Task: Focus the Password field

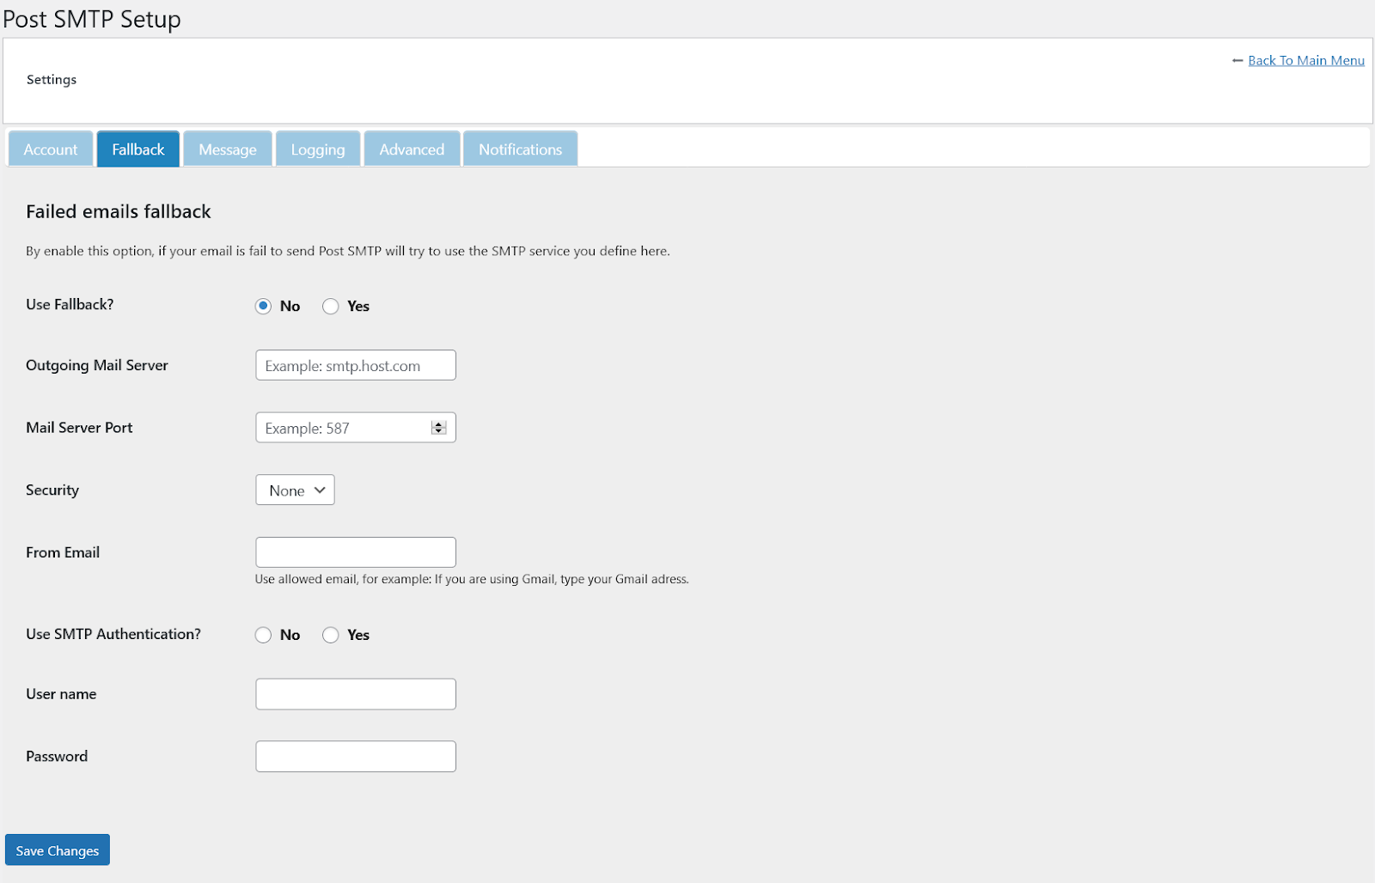Action: 356,756
